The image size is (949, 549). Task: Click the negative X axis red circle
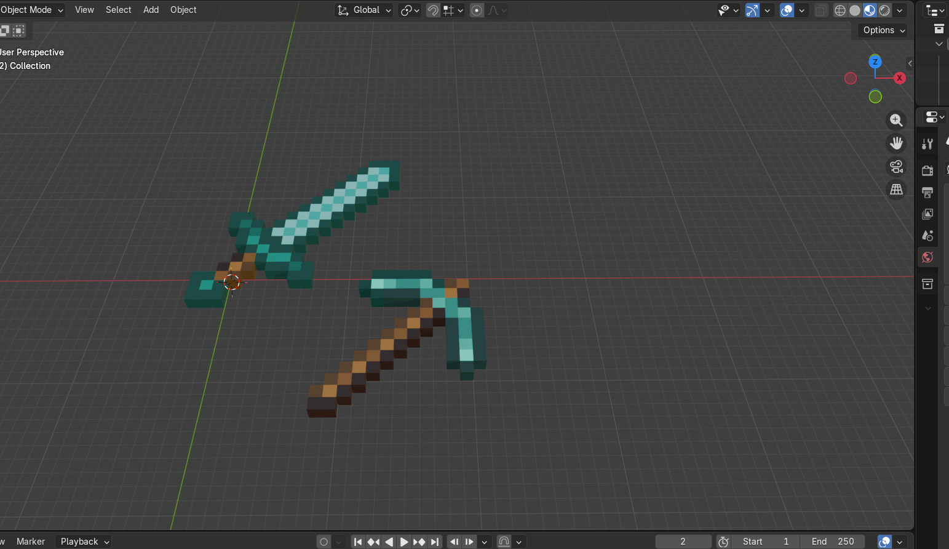[851, 78]
